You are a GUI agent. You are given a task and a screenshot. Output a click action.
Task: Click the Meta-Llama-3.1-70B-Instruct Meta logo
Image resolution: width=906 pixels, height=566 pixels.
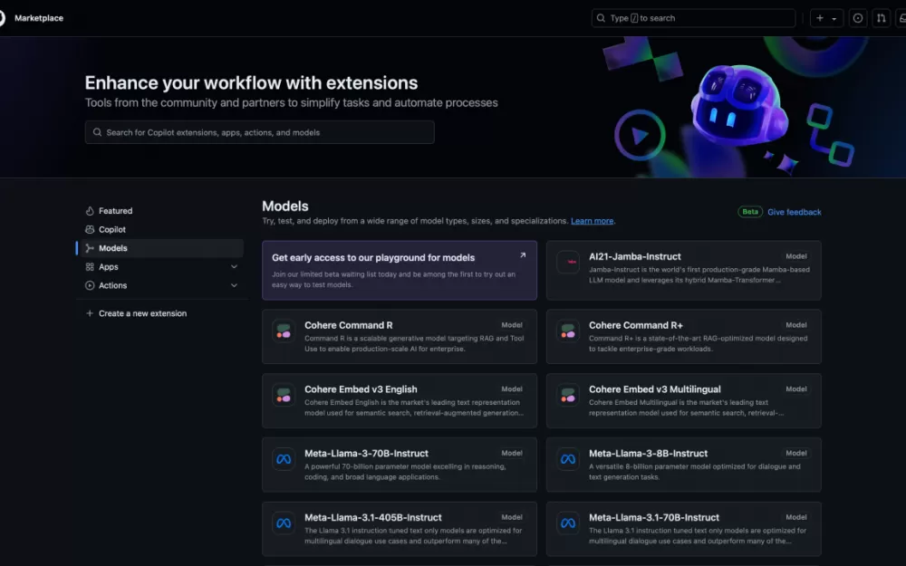point(568,523)
